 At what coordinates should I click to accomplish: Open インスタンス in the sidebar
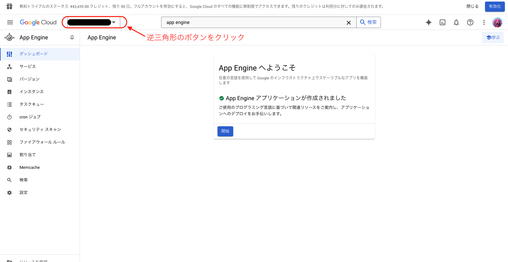point(40,92)
